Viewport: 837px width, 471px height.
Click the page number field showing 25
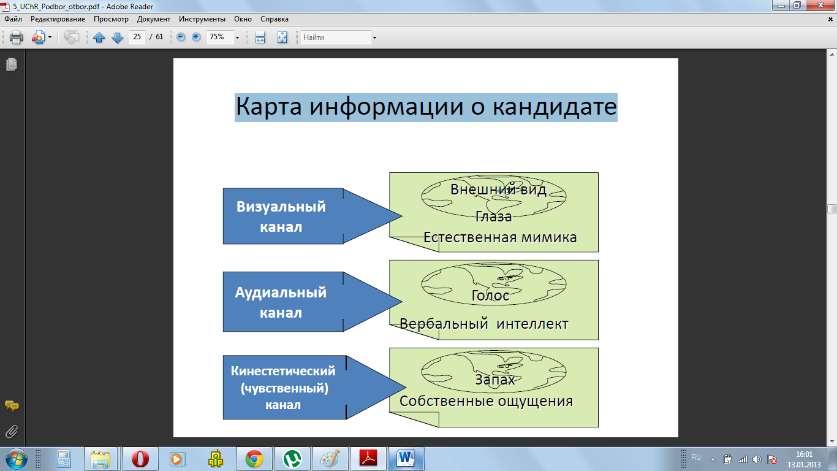click(x=137, y=37)
